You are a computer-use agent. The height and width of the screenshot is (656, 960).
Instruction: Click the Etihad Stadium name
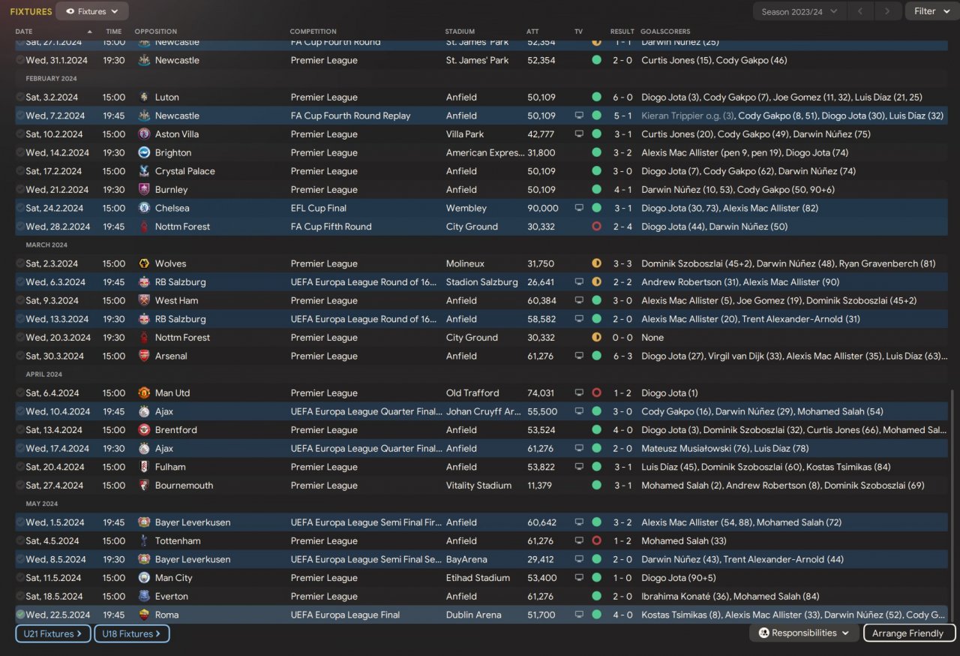click(478, 578)
